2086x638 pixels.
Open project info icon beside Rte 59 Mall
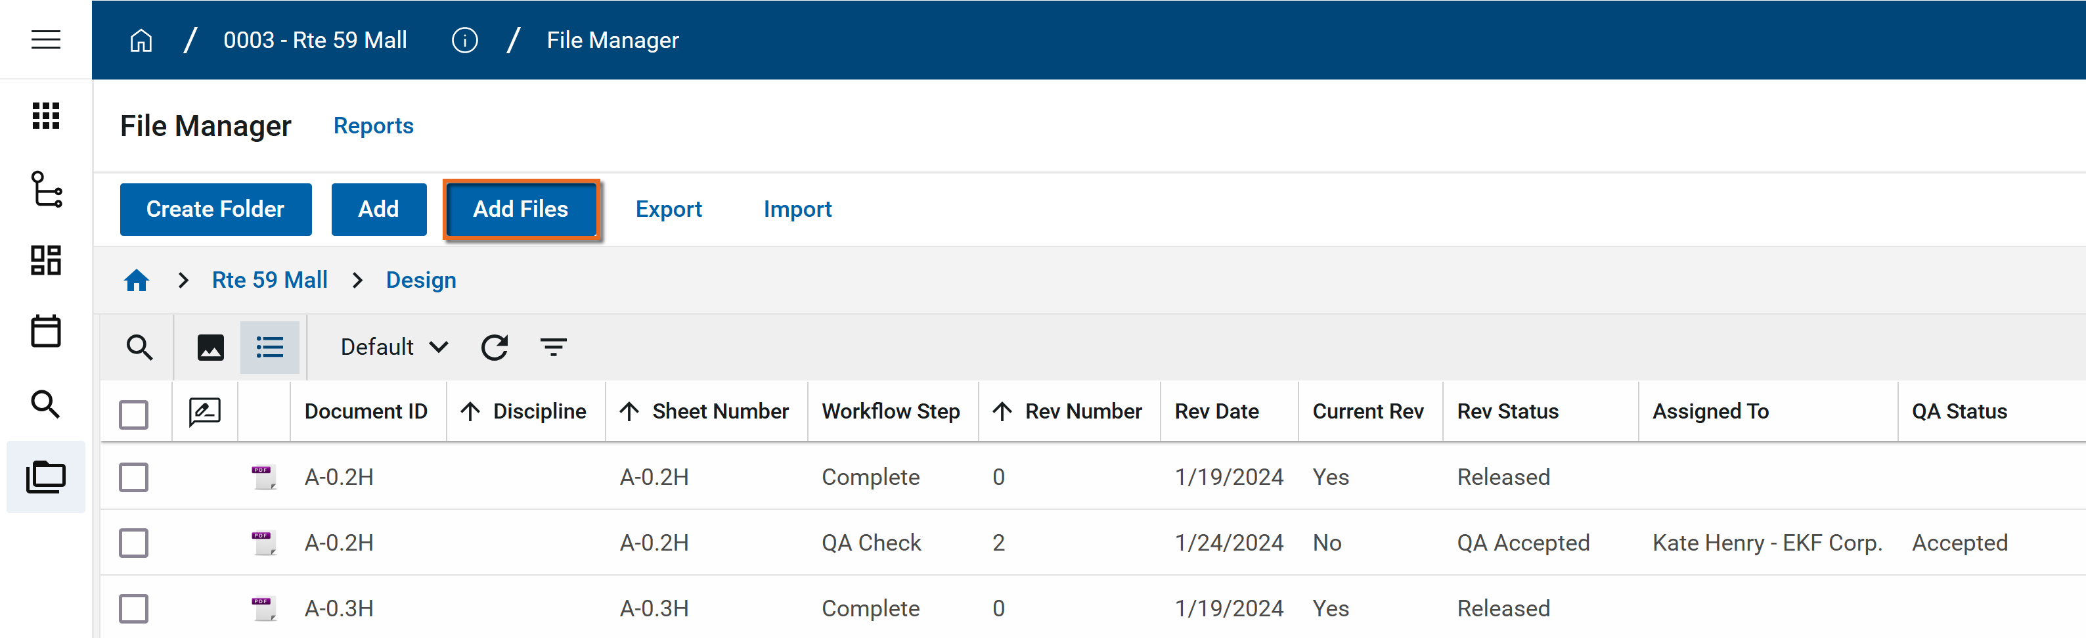point(464,39)
